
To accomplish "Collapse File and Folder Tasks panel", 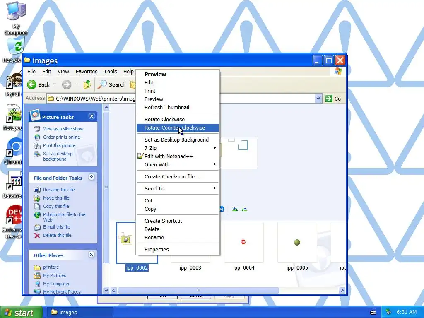I will (x=92, y=177).
